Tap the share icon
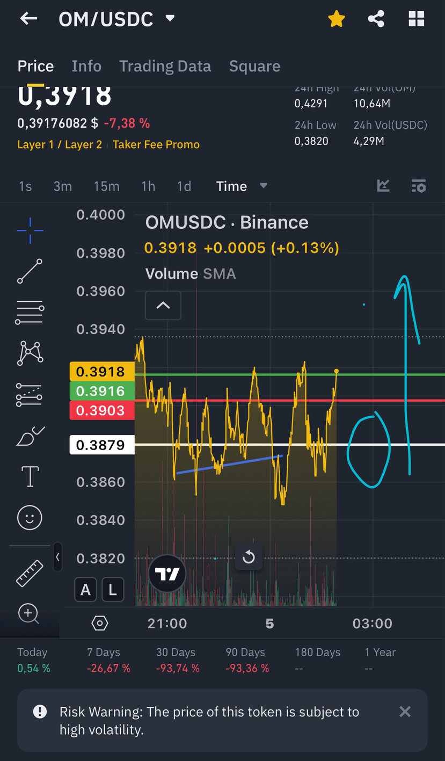Image resolution: width=445 pixels, height=761 pixels. [x=376, y=19]
